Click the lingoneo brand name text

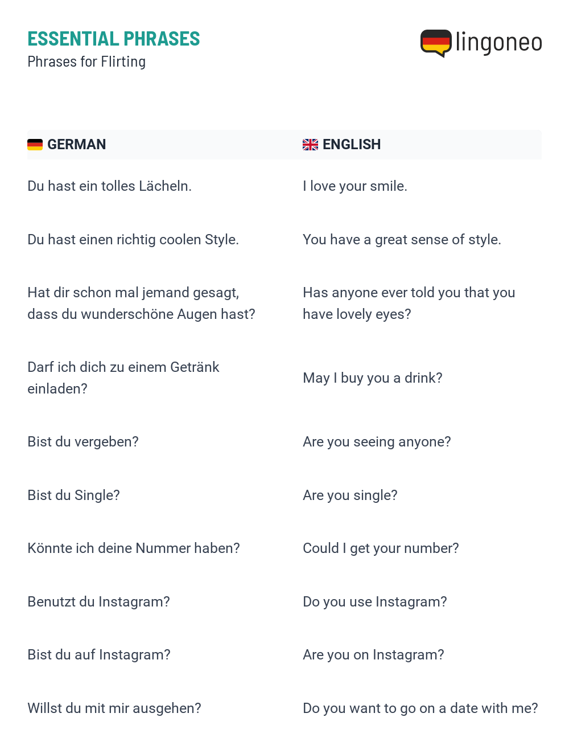coord(499,43)
